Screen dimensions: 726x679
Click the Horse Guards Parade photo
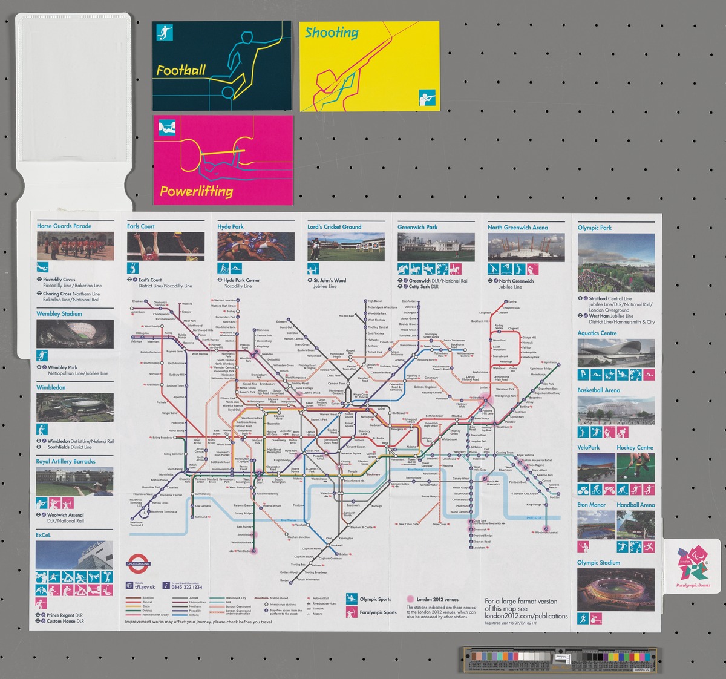coord(75,246)
